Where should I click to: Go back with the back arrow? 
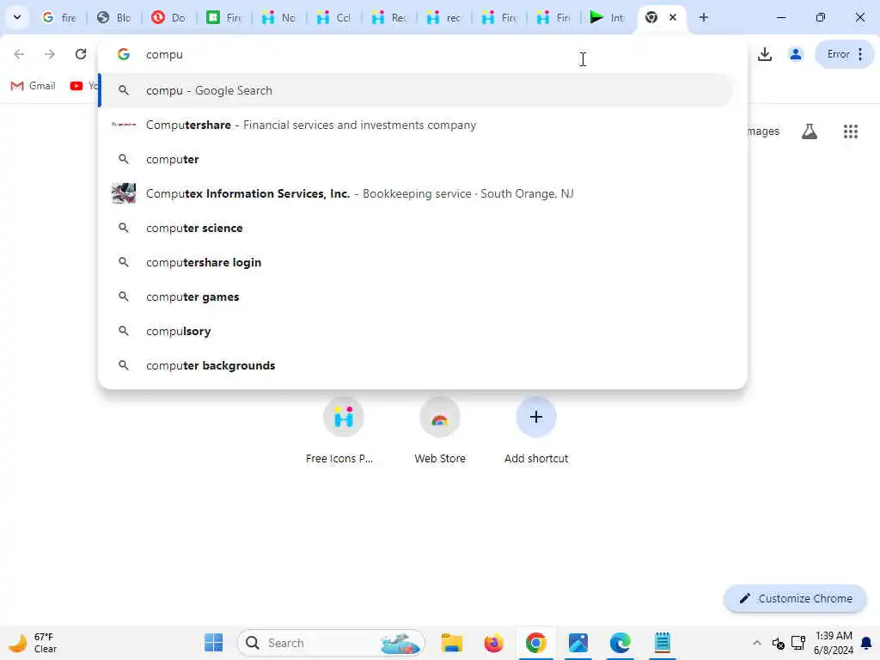pyautogui.click(x=19, y=54)
